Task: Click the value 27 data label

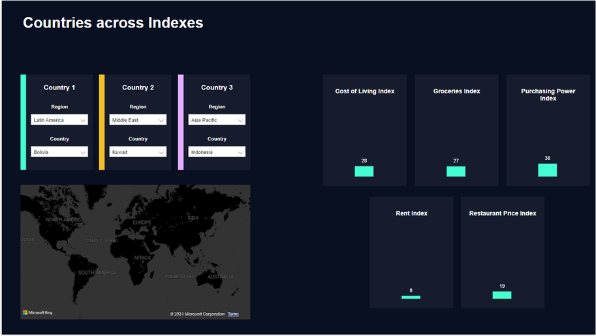Action: point(456,160)
